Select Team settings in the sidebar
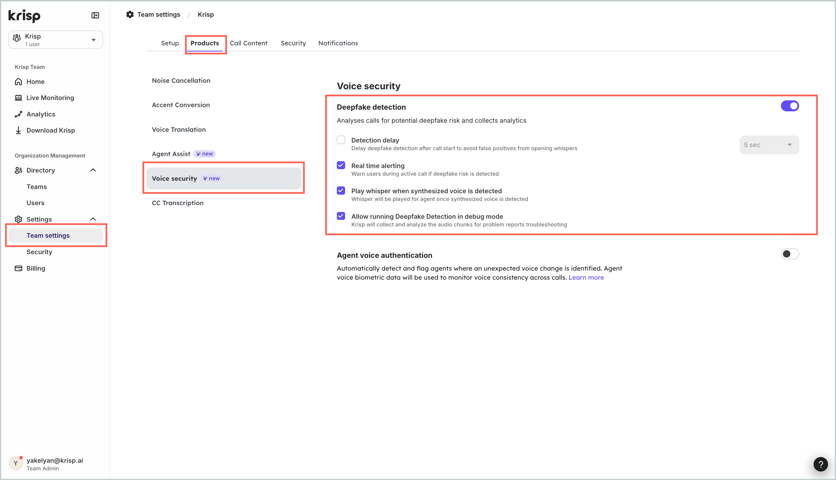The image size is (836, 480). 55,235
